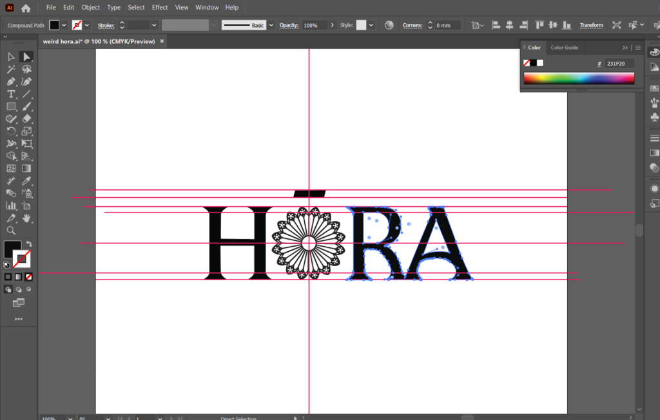Viewport: 660px width, 420px height.
Task: Click the Opacity label link
Action: (289, 25)
